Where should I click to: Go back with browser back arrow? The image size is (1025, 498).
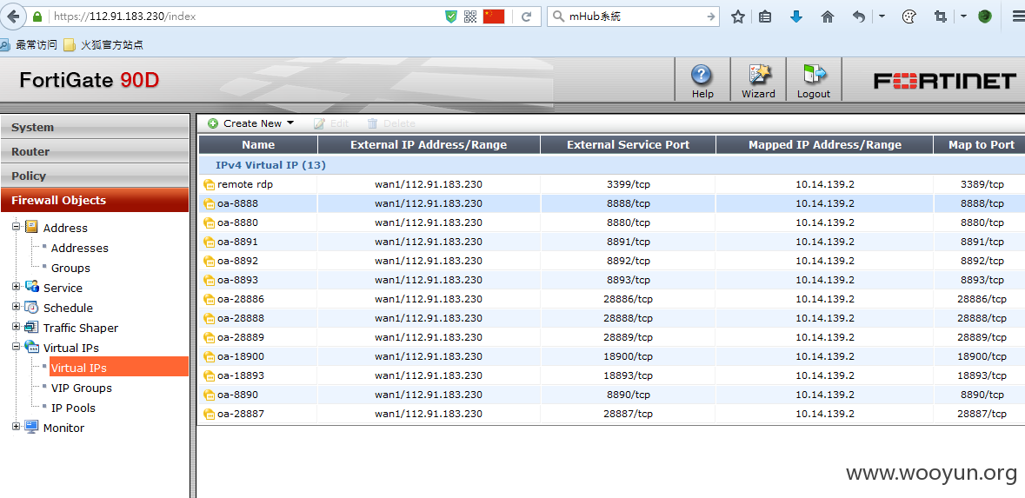[13, 17]
